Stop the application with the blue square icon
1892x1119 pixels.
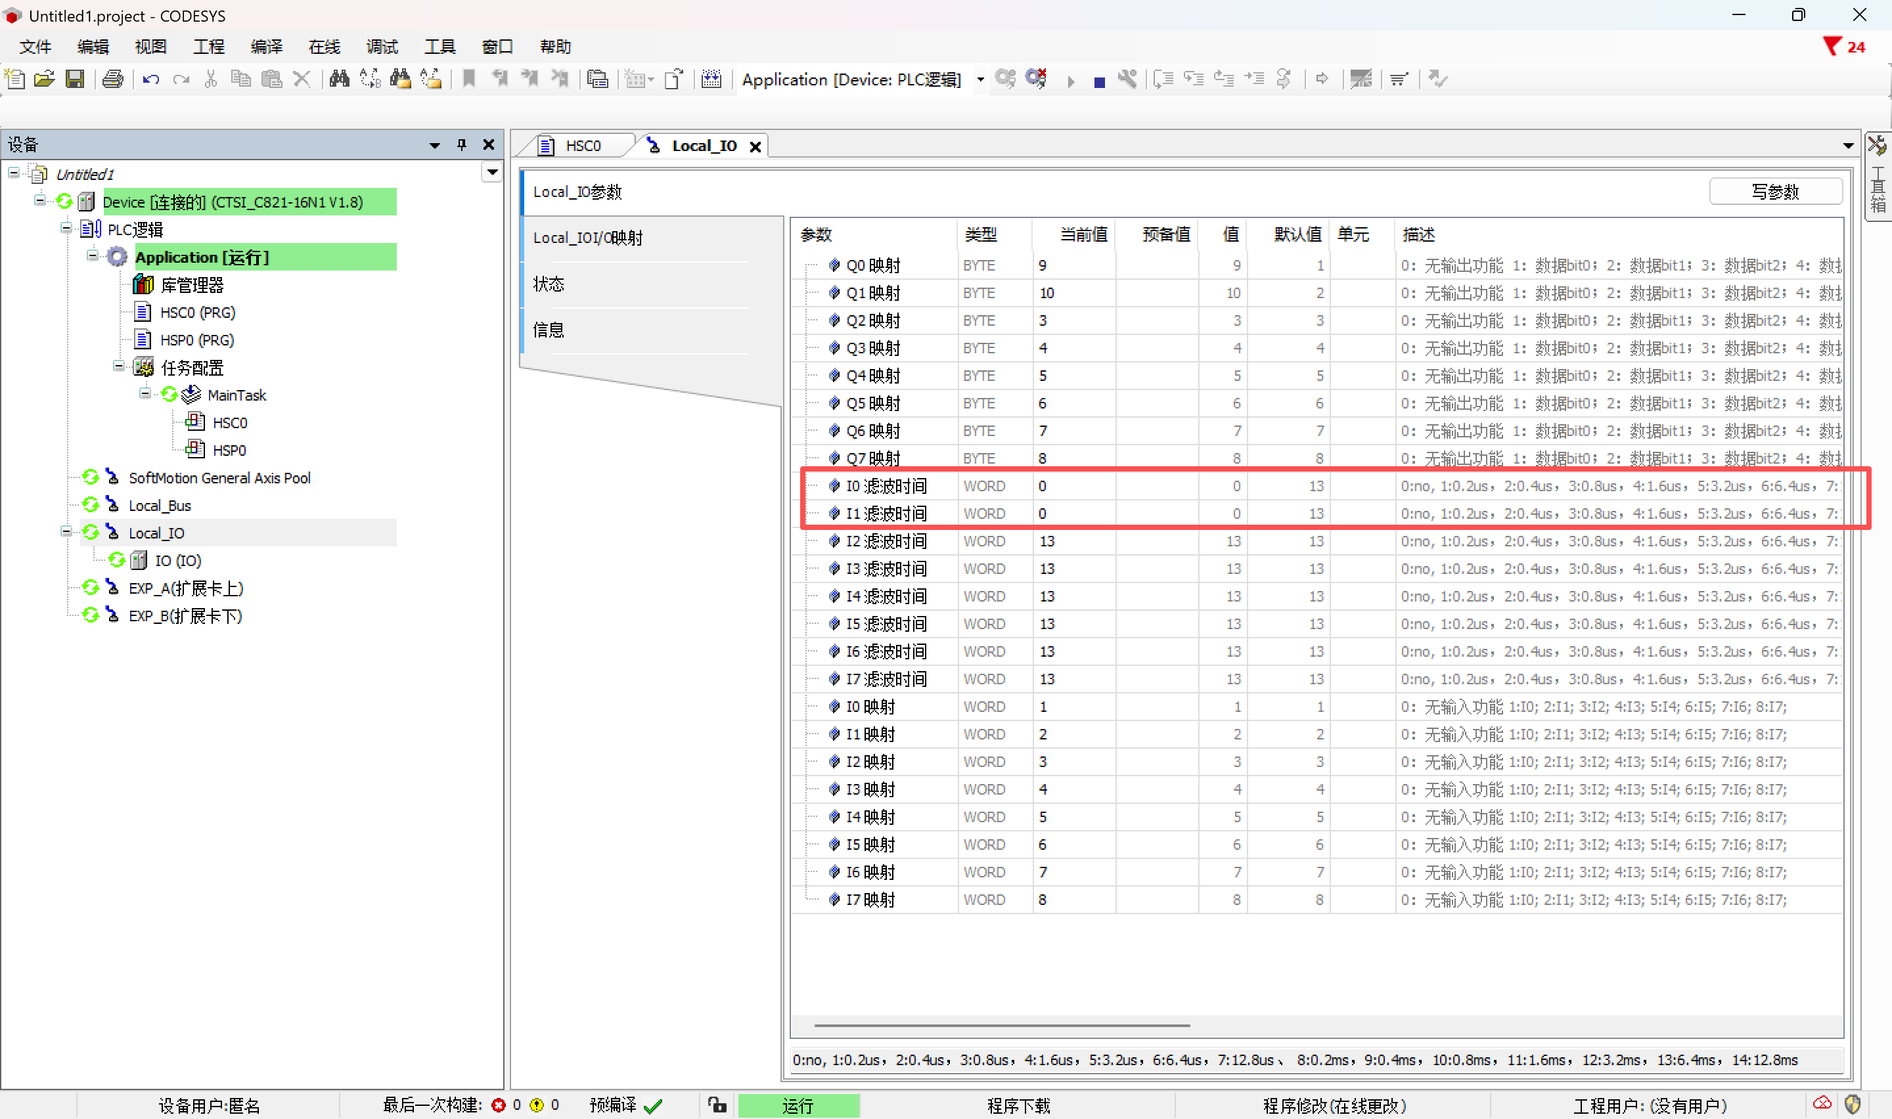1100,81
